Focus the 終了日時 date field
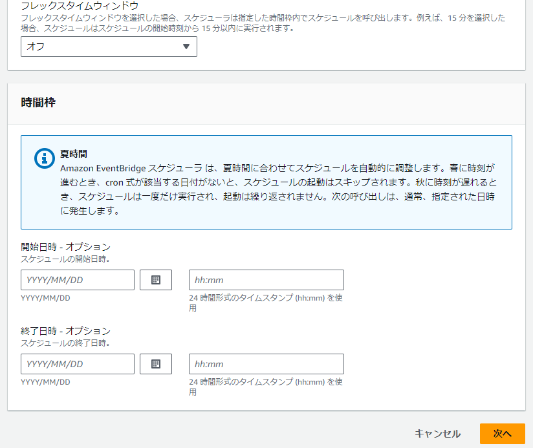The width and height of the screenshot is (533, 448). [x=78, y=364]
